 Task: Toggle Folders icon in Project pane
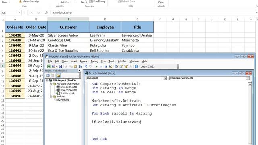point(58,75)
